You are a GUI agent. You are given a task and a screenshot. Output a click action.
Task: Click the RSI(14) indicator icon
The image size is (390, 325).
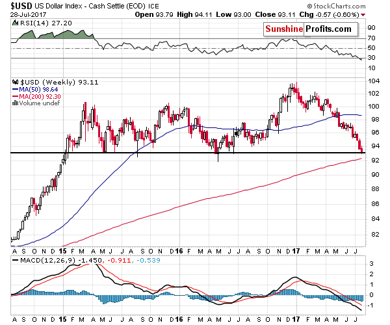(x=15, y=23)
